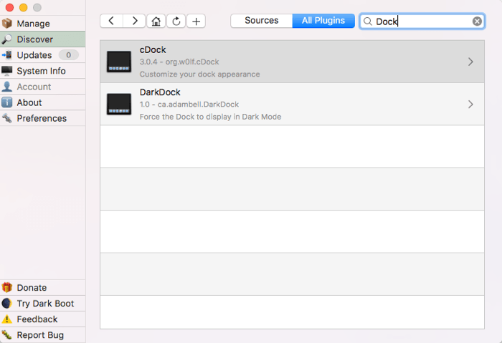The width and height of the screenshot is (502, 343).
Task: Click 'Customize your dock appearance' description
Action: (200, 74)
